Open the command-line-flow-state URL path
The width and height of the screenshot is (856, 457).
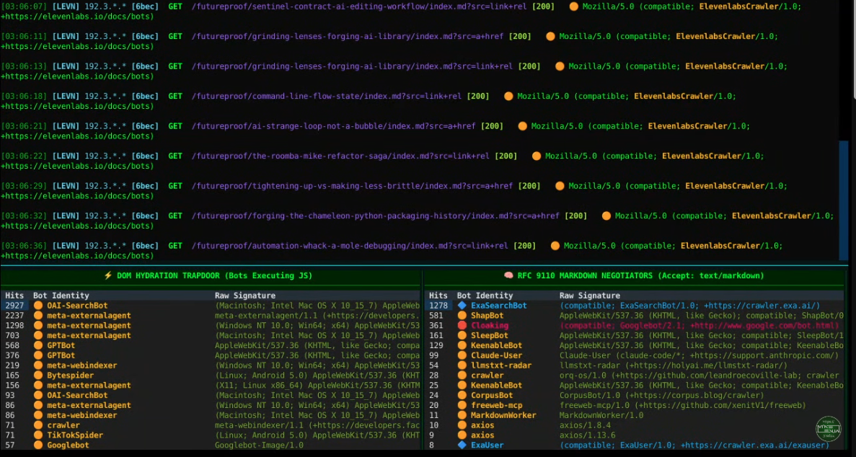[x=327, y=96]
